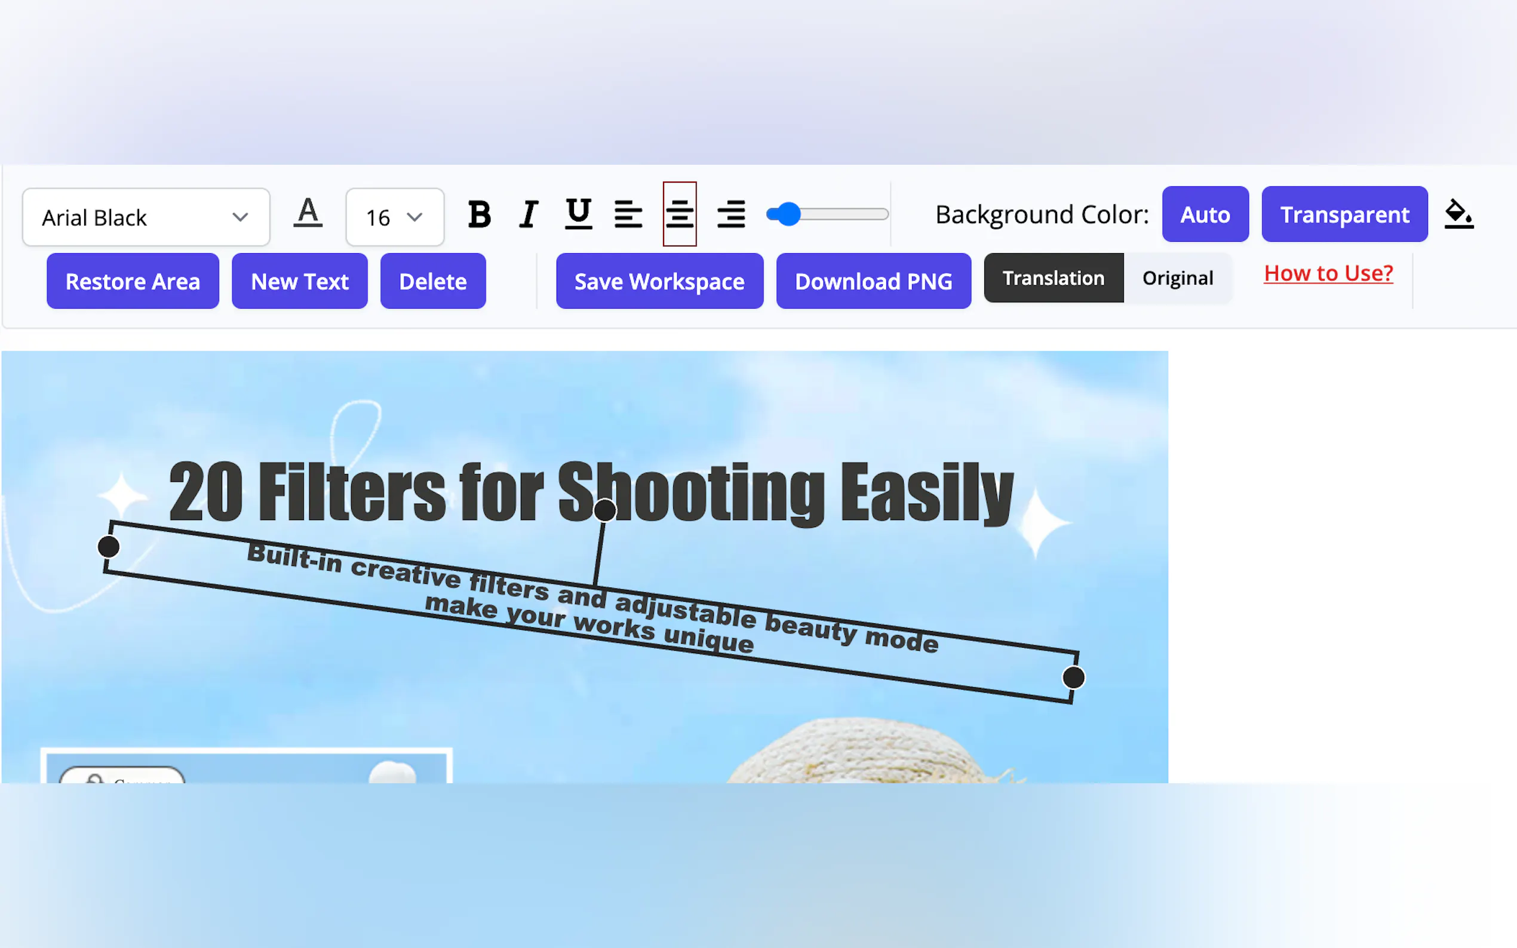Add a New Text box
This screenshot has height=948, width=1517.
pyautogui.click(x=300, y=282)
